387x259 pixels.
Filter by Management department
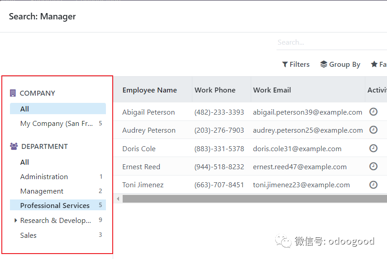[42, 191]
